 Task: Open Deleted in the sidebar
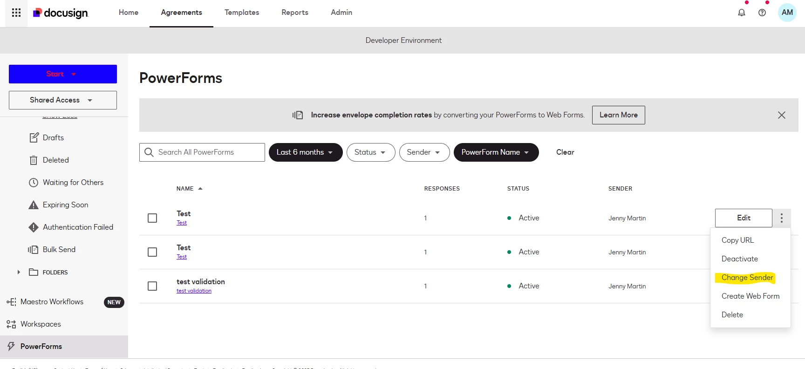tap(56, 160)
